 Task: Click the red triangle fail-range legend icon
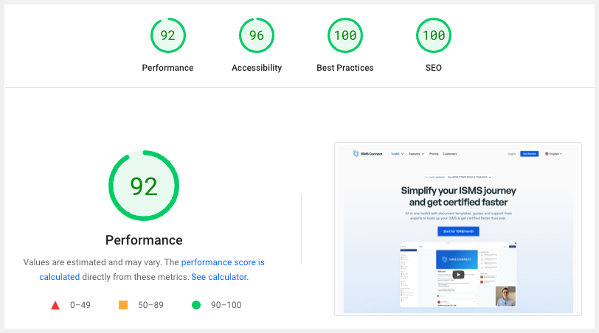click(55, 305)
